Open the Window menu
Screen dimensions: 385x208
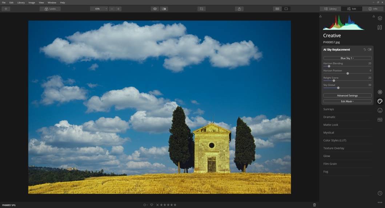point(52,3)
